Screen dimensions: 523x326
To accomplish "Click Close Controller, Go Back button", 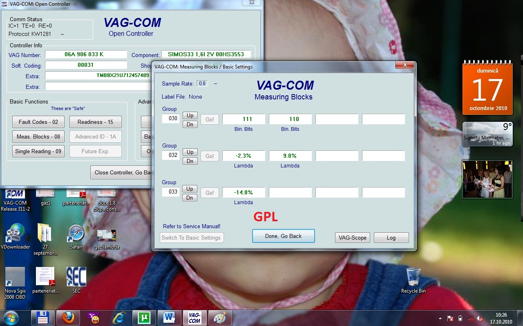I will pos(121,172).
